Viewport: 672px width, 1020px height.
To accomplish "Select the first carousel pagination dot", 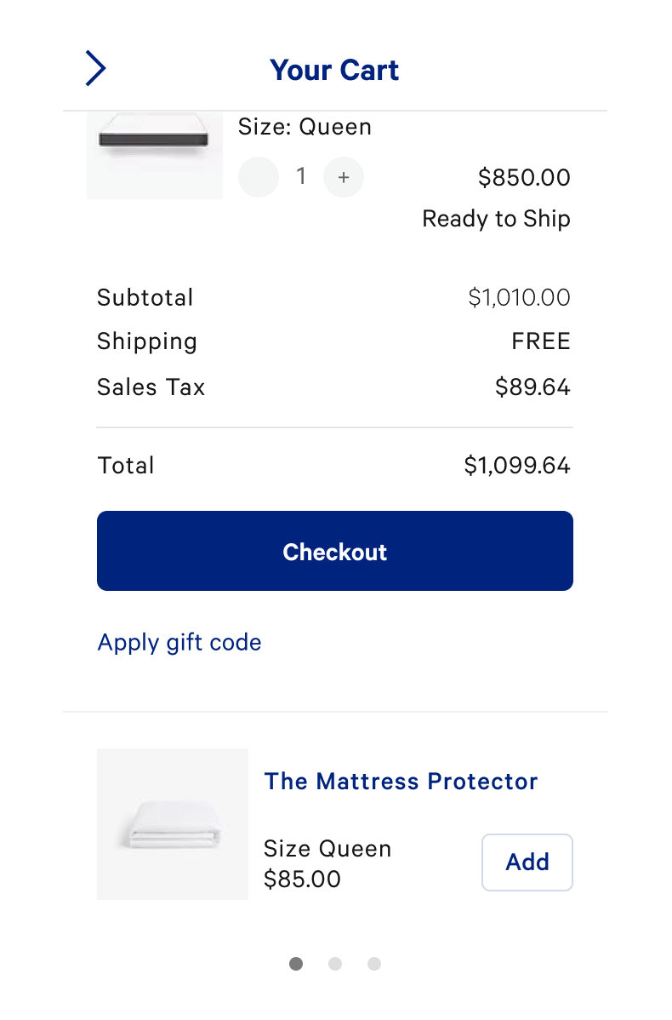I will (x=296, y=964).
